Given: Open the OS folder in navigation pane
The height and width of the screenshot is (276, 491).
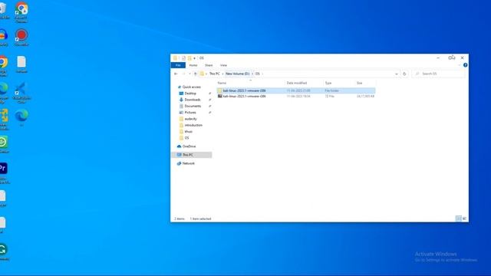Looking at the screenshot, I should [x=186, y=138].
